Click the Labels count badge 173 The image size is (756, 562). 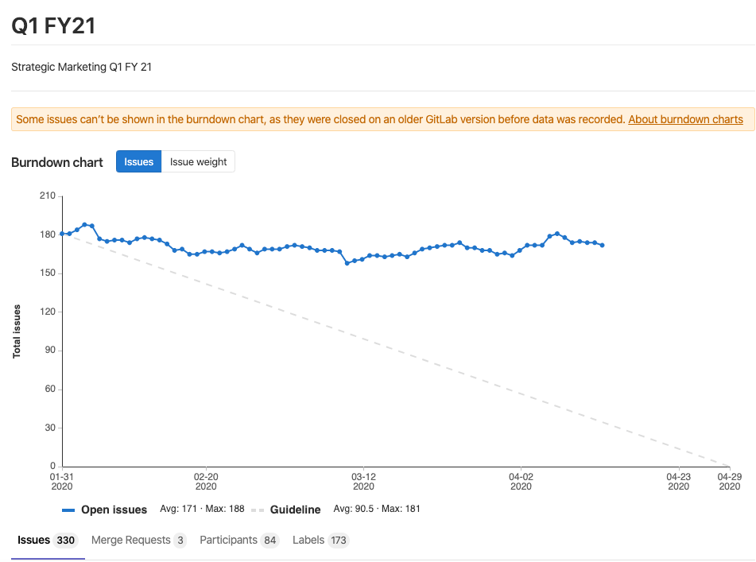coord(339,541)
